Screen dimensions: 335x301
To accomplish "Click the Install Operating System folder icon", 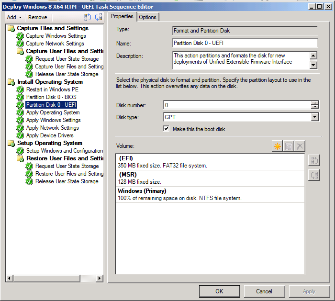I will pyautogui.click(x=11, y=82).
